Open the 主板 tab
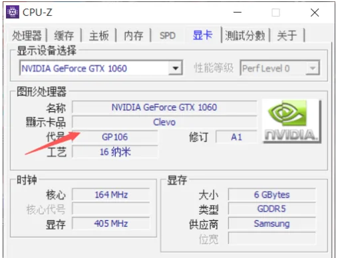This screenshot has height=258, width=338. tap(99, 35)
